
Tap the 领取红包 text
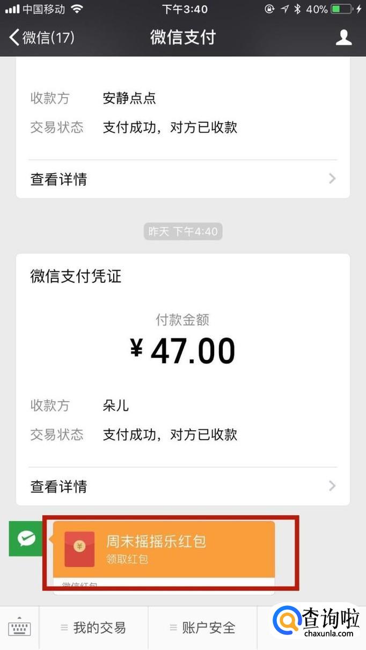tap(127, 559)
